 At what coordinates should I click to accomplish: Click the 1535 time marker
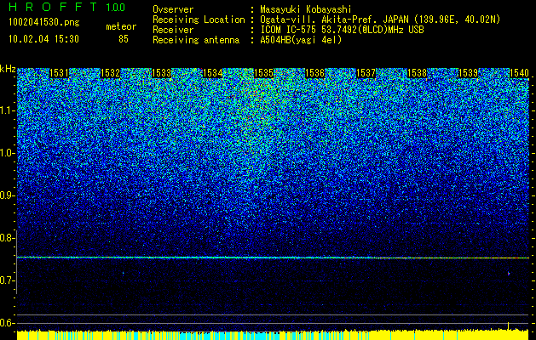click(x=263, y=73)
